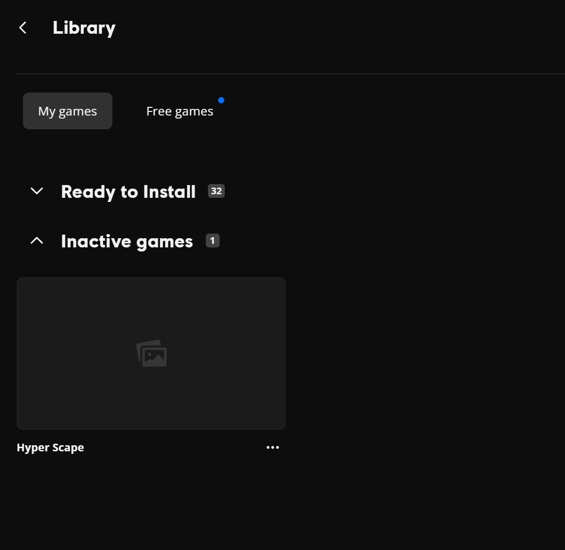
Task: Click the Inactive games heading
Action: coord(127,241)
